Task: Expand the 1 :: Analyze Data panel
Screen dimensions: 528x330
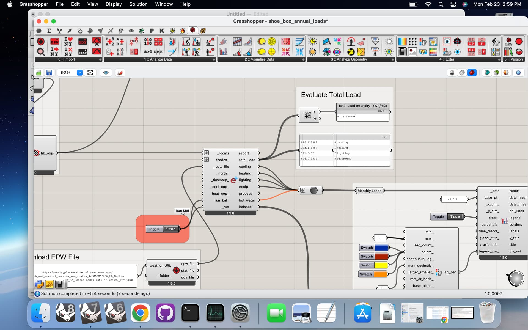Action: tap(214, 59)
